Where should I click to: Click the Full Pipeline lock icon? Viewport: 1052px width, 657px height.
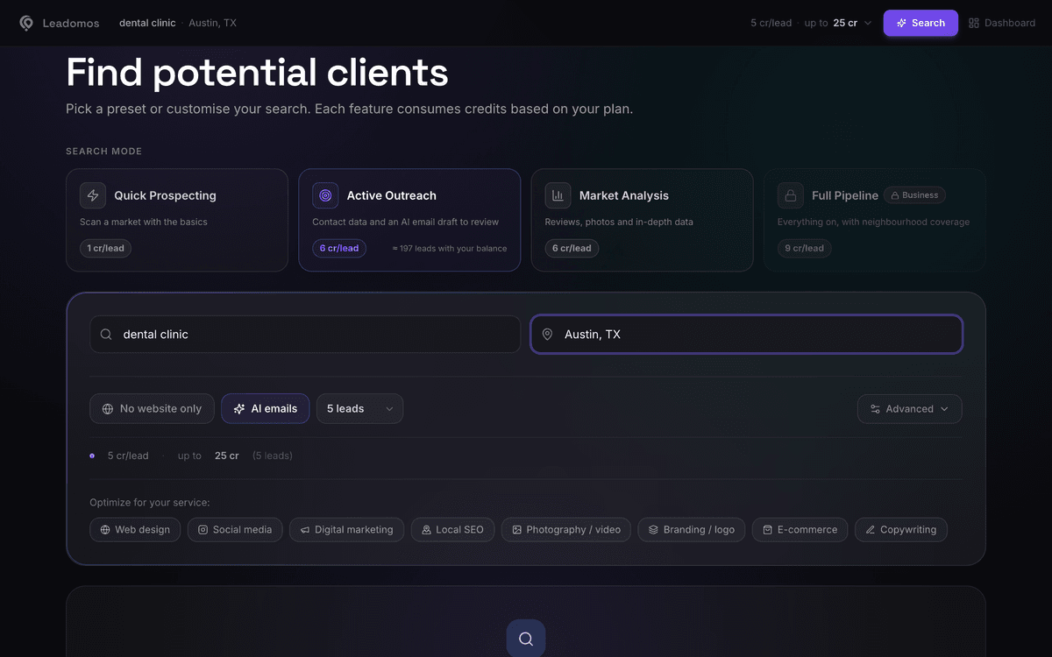click(791, 195)
